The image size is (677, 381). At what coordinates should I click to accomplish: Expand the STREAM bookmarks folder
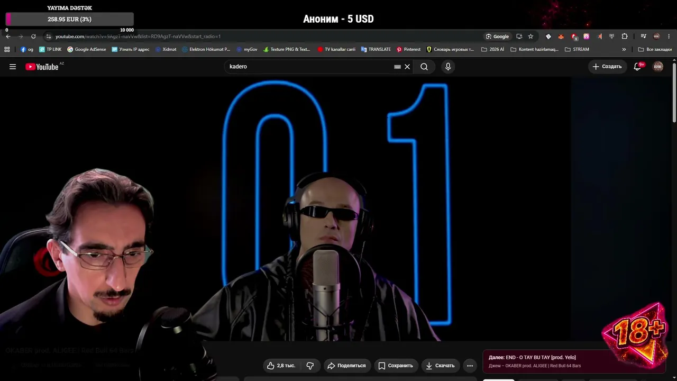click(577, 49)
